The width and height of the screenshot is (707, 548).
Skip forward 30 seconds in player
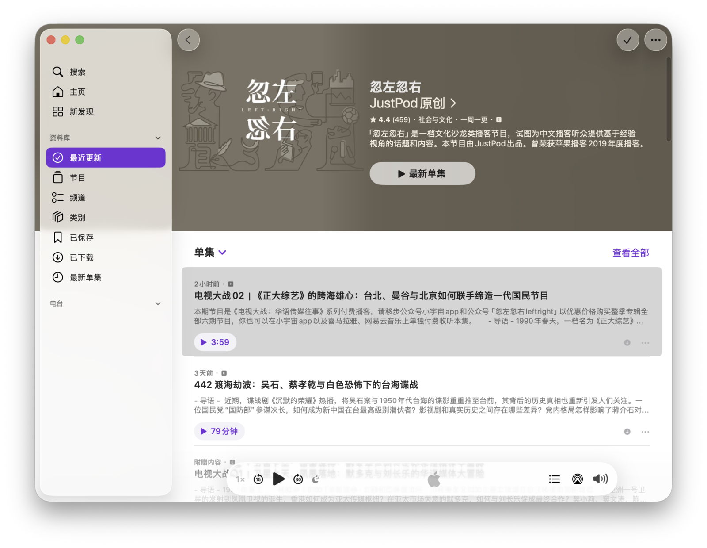pos(298,479)
